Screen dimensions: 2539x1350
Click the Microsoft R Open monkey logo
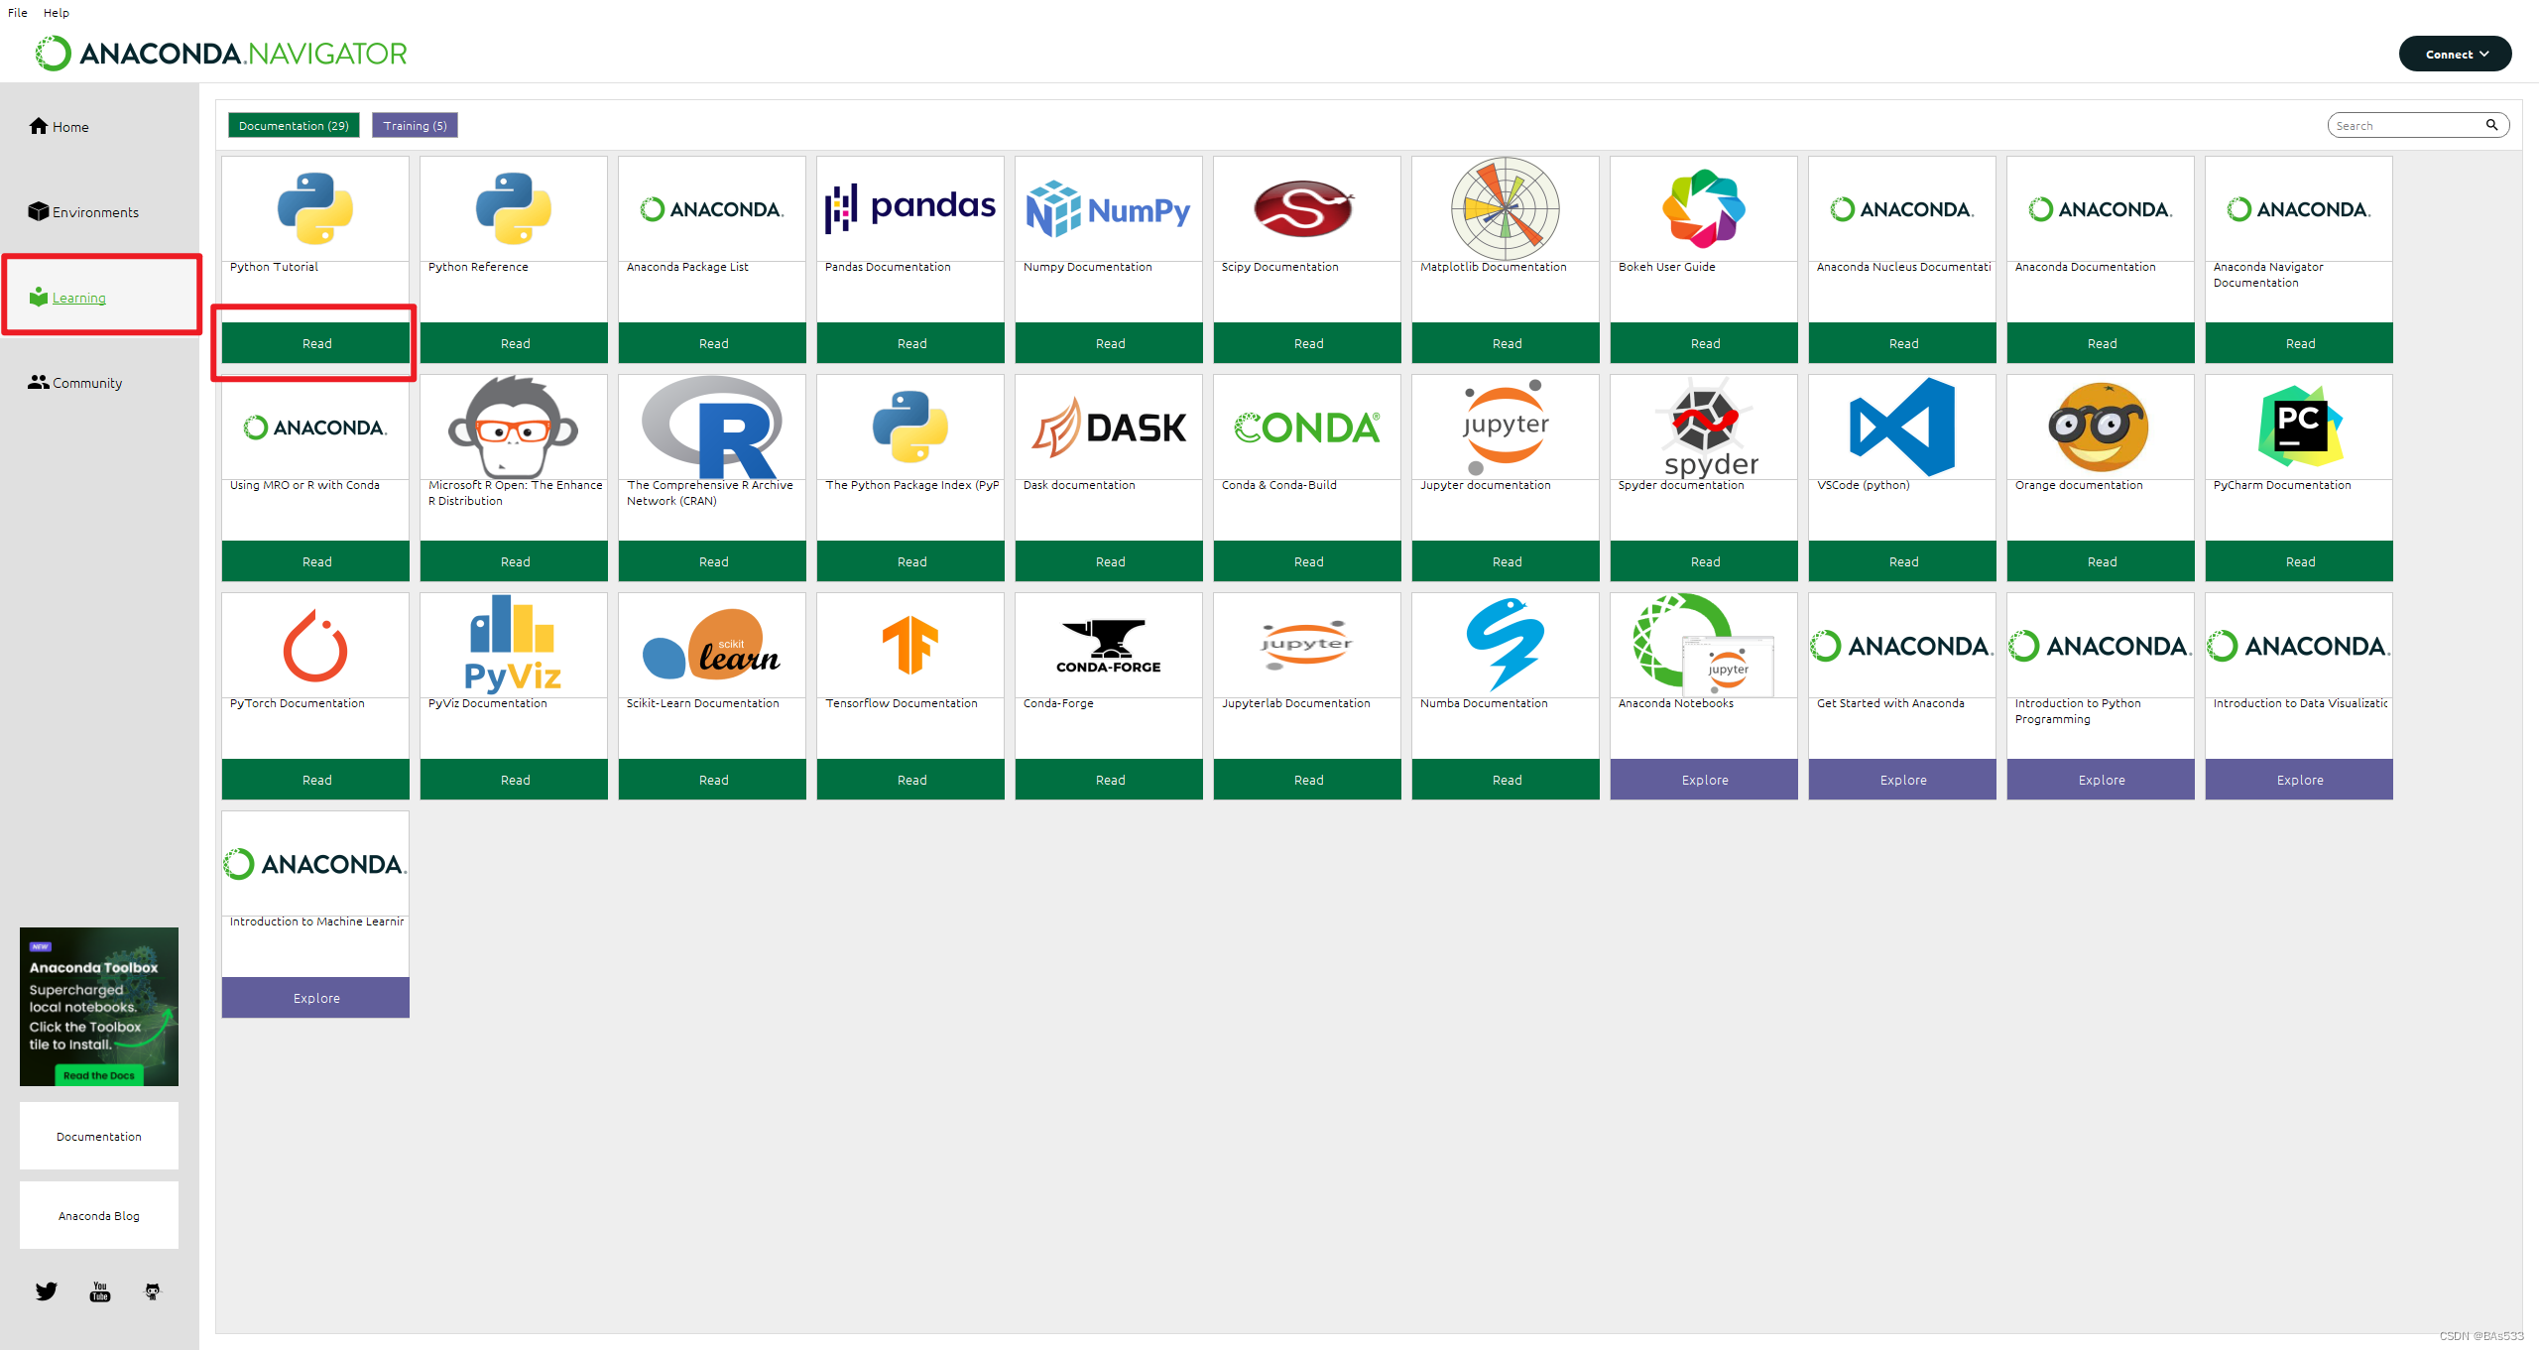pos(514,427)
